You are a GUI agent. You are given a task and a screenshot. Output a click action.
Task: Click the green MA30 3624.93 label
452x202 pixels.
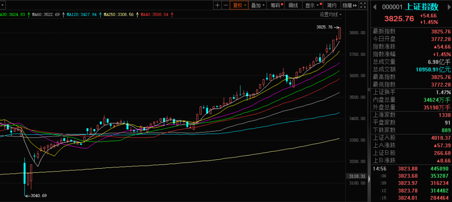coord(12,14)
